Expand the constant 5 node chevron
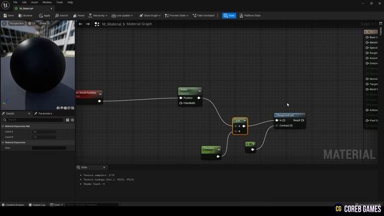The image size is (384, 216). (253, 144)
